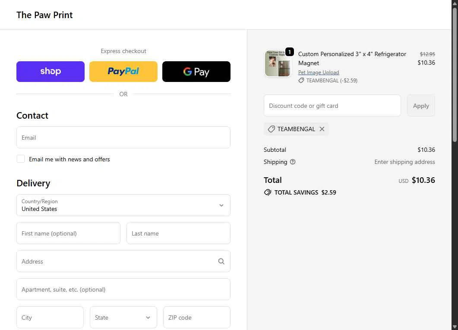
Task: Click the crossed-out $12.95 original price
Action: tap(427, 54)
